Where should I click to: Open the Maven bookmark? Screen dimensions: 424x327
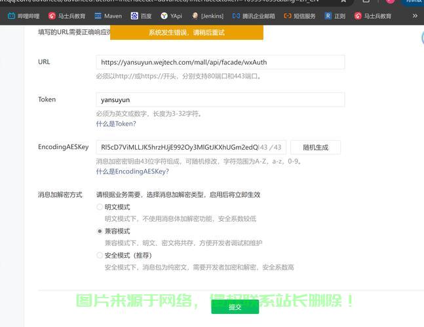108,16
